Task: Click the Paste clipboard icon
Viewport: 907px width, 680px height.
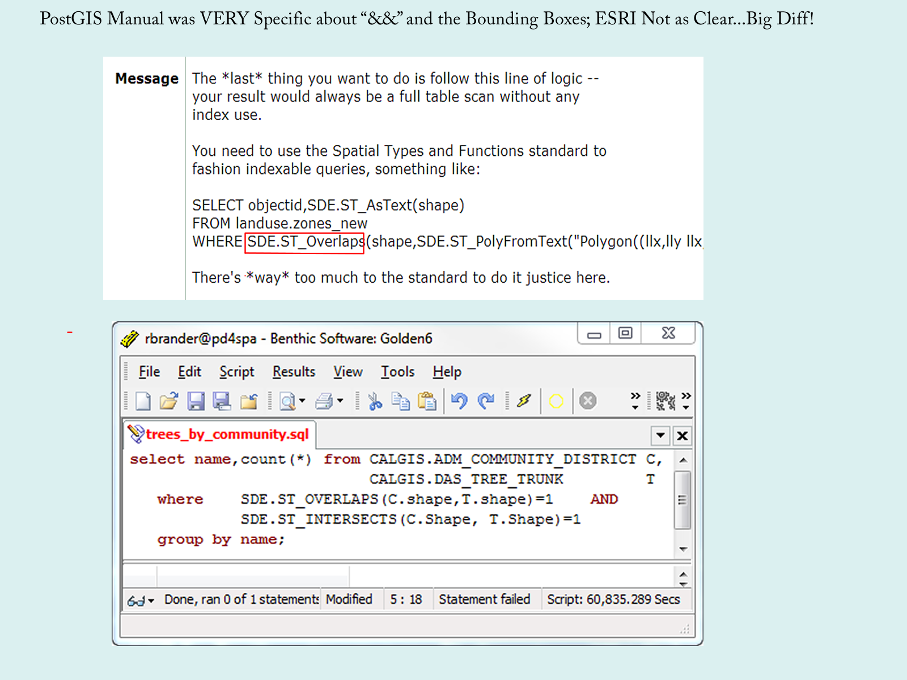Action: [427, 401]
